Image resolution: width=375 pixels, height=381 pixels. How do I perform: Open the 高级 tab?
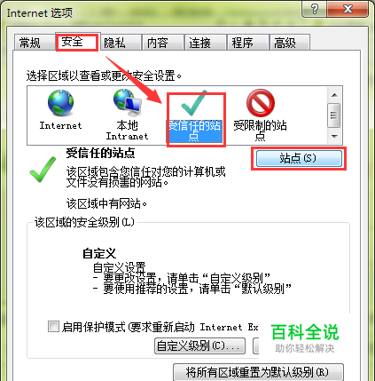285,43
